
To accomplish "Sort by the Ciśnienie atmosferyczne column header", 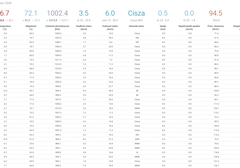I will coord(57,28).
